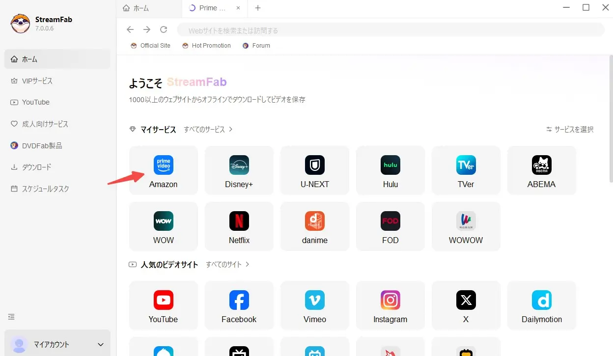Open the FOD service tile
Image resolution: width=613 pixels, height=356 pixels.
390,226
